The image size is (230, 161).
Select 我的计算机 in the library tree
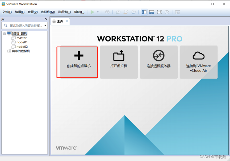19,34
